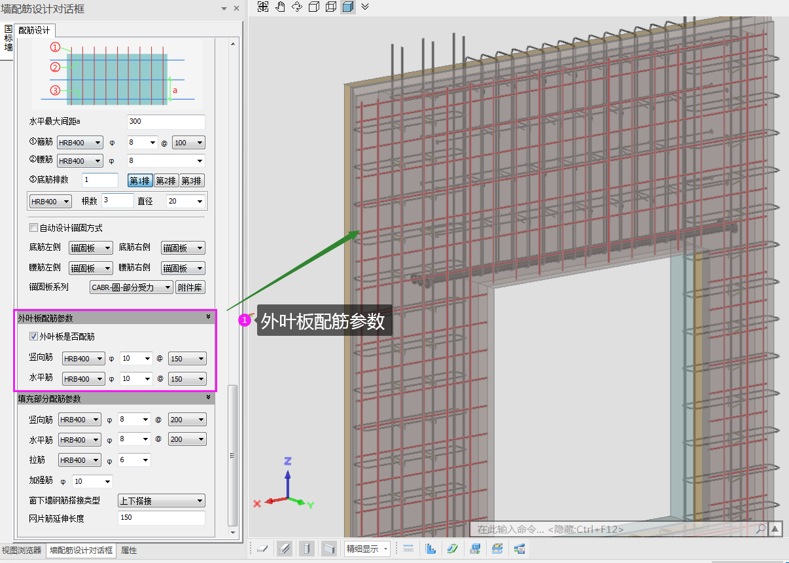Click the 网片筋延伸长度 input field

coord(161,518)
